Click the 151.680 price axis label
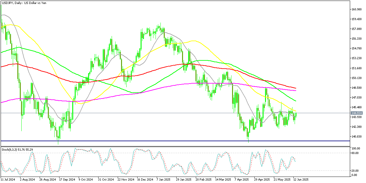The image size is (366, 183). 356,68
